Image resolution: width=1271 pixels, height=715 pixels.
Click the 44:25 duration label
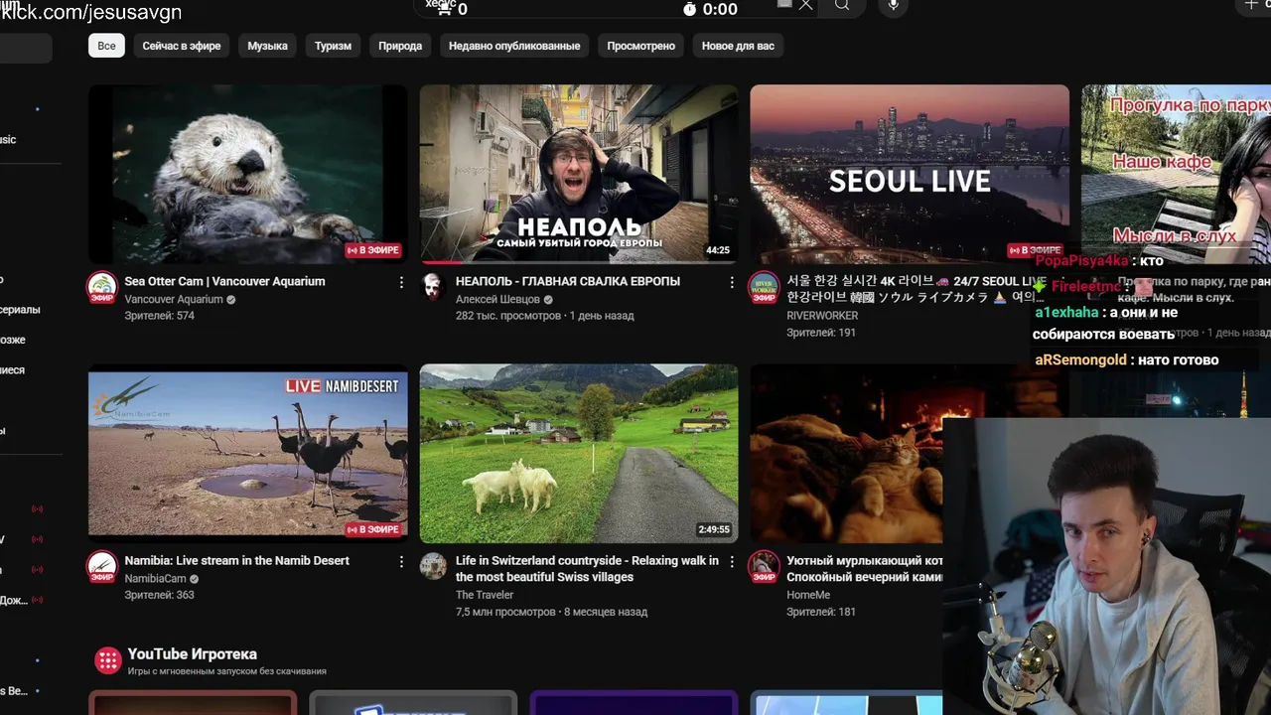(x=717, y=250)
